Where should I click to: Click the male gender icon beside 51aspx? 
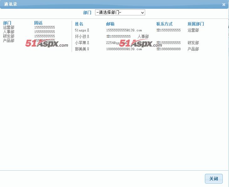click(x=88, y=30)
